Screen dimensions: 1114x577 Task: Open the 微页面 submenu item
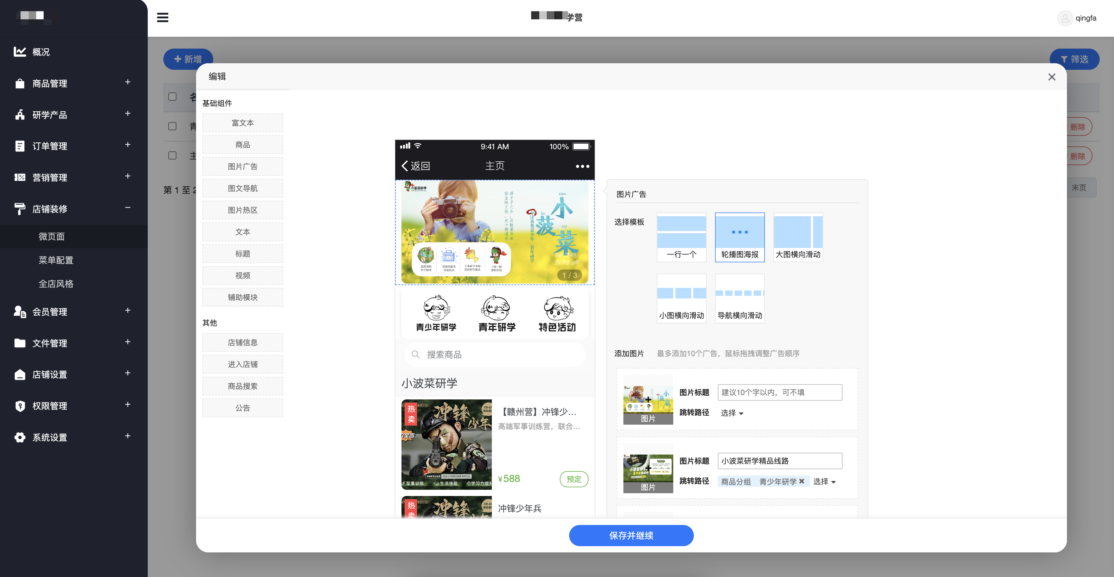coord(51,236)
